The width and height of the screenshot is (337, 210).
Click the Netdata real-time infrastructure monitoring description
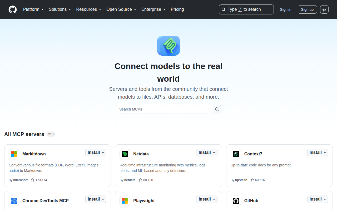coord(163,168)
